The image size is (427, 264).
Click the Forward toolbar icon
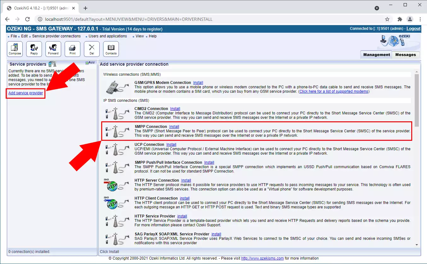click(x=53, y=49)
